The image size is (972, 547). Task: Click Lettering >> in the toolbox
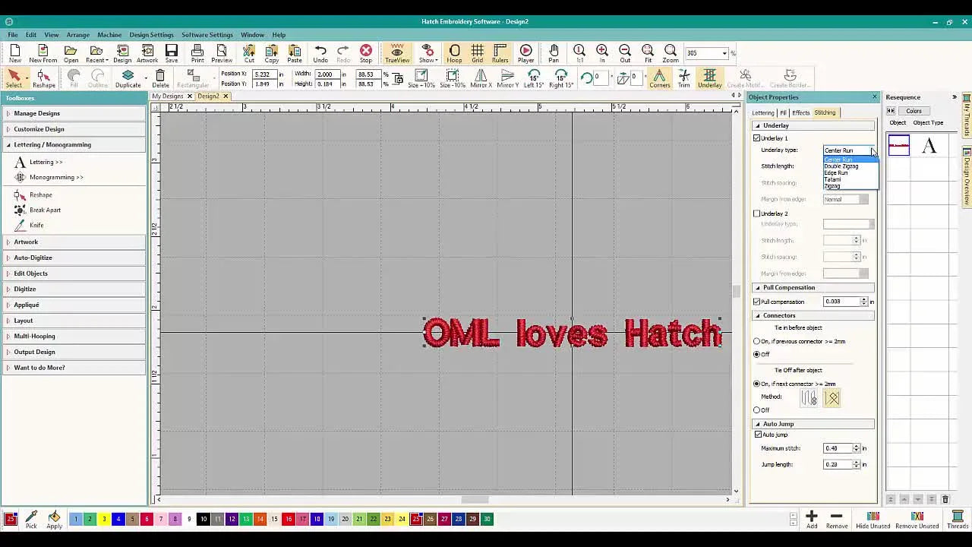pyautogui.click(x=46, y=162)
